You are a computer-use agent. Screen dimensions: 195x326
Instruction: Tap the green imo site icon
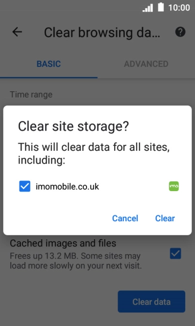point(174,186)
